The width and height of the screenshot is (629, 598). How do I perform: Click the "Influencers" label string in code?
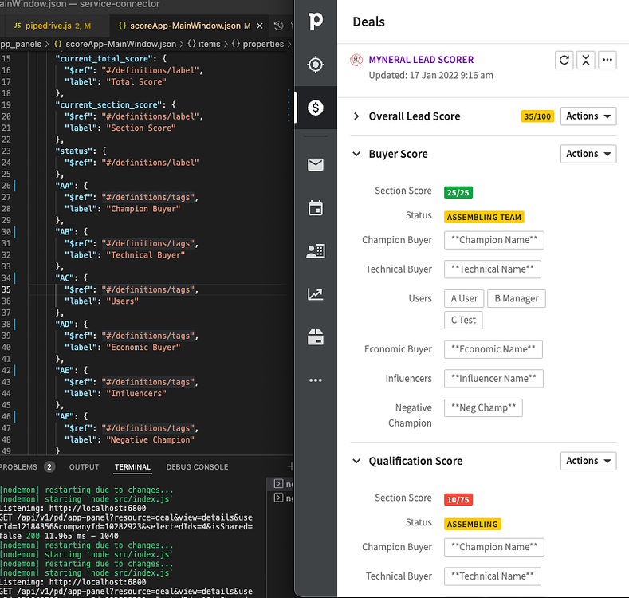[x=136, y=394]
